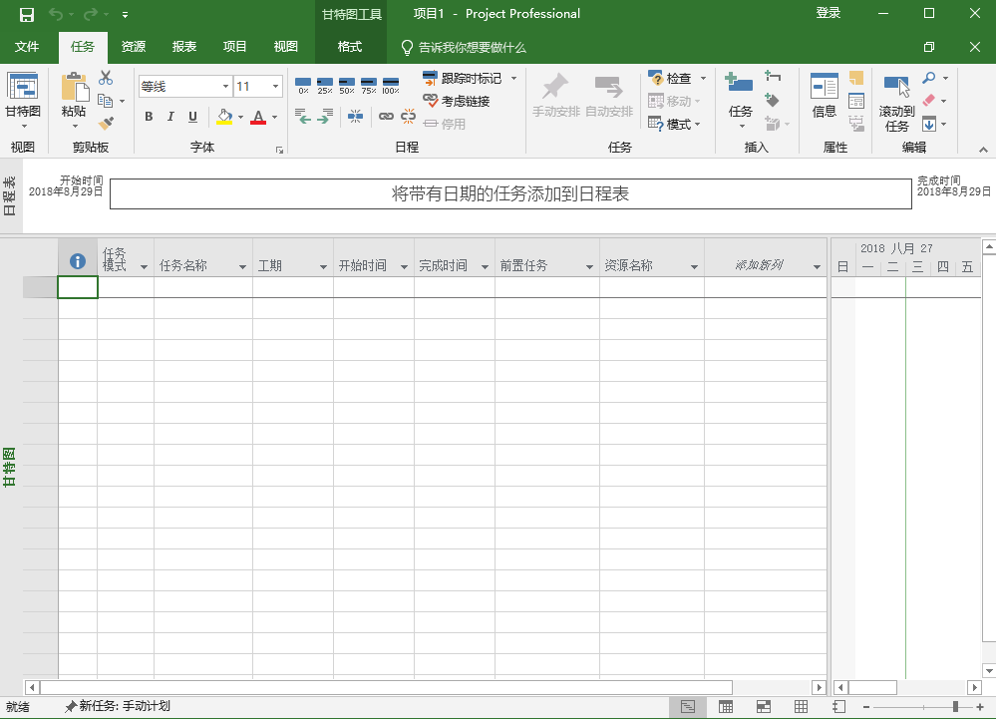The width and height of the screenshot is (996, 719).
Task: Click the zoom slider handle
Action: 955,706
